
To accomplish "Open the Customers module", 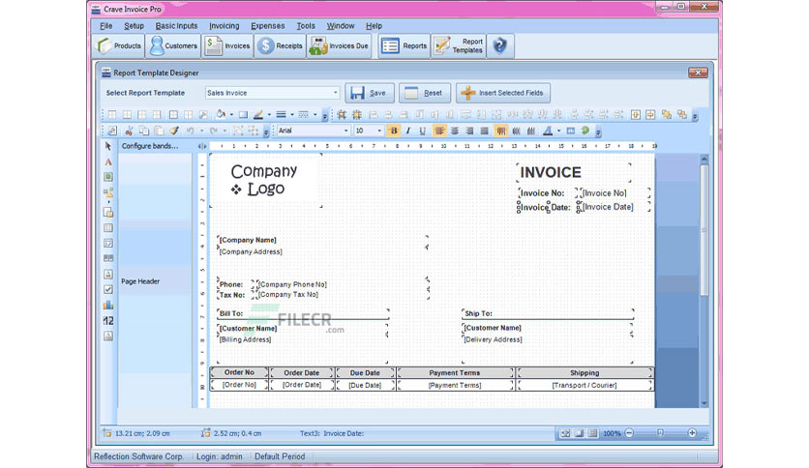I will [x=173, y=45].
